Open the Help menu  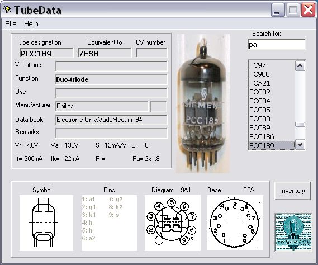[x=31, y=24]
